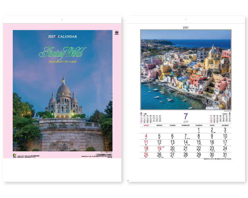Select date 8 in the July grid

point(199,136)
